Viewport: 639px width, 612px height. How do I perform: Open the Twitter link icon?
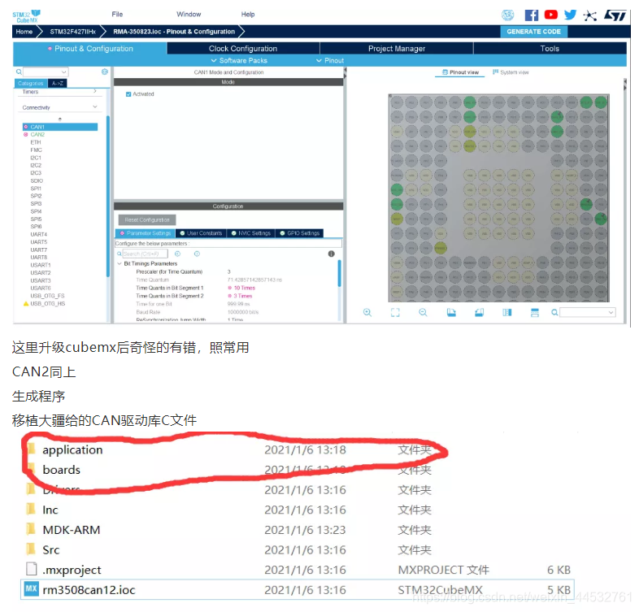[570, 15]
